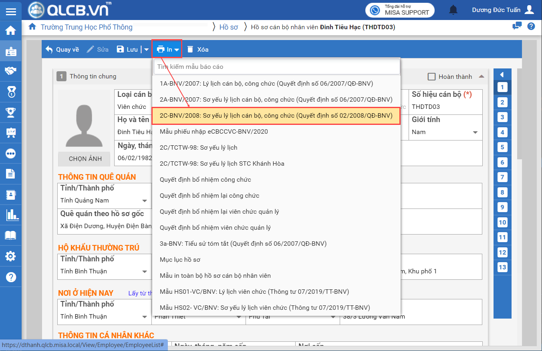The width and height of the screenshot is (542, 351).
Task: Click the CHỌN ẢNH button
Action: 85,159
